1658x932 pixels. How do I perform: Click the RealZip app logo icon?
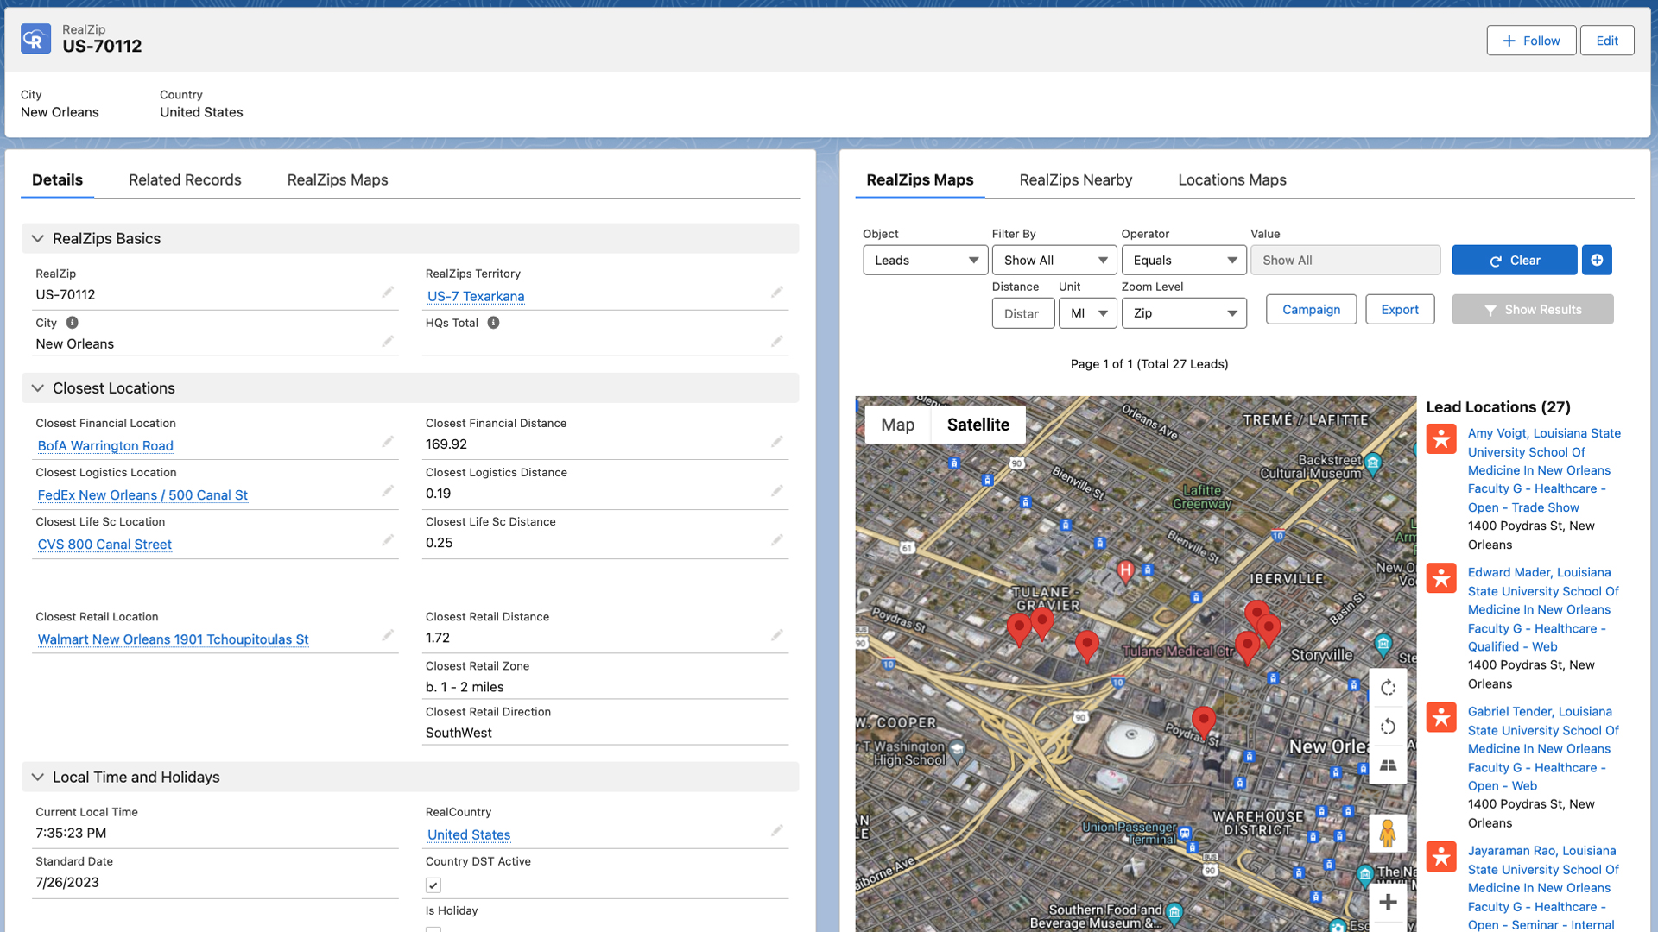[35, 39]
